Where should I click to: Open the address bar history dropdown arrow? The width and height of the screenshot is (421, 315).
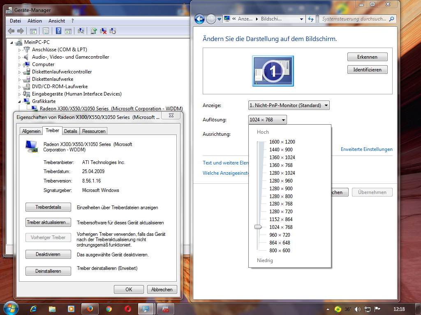point(301,19)
